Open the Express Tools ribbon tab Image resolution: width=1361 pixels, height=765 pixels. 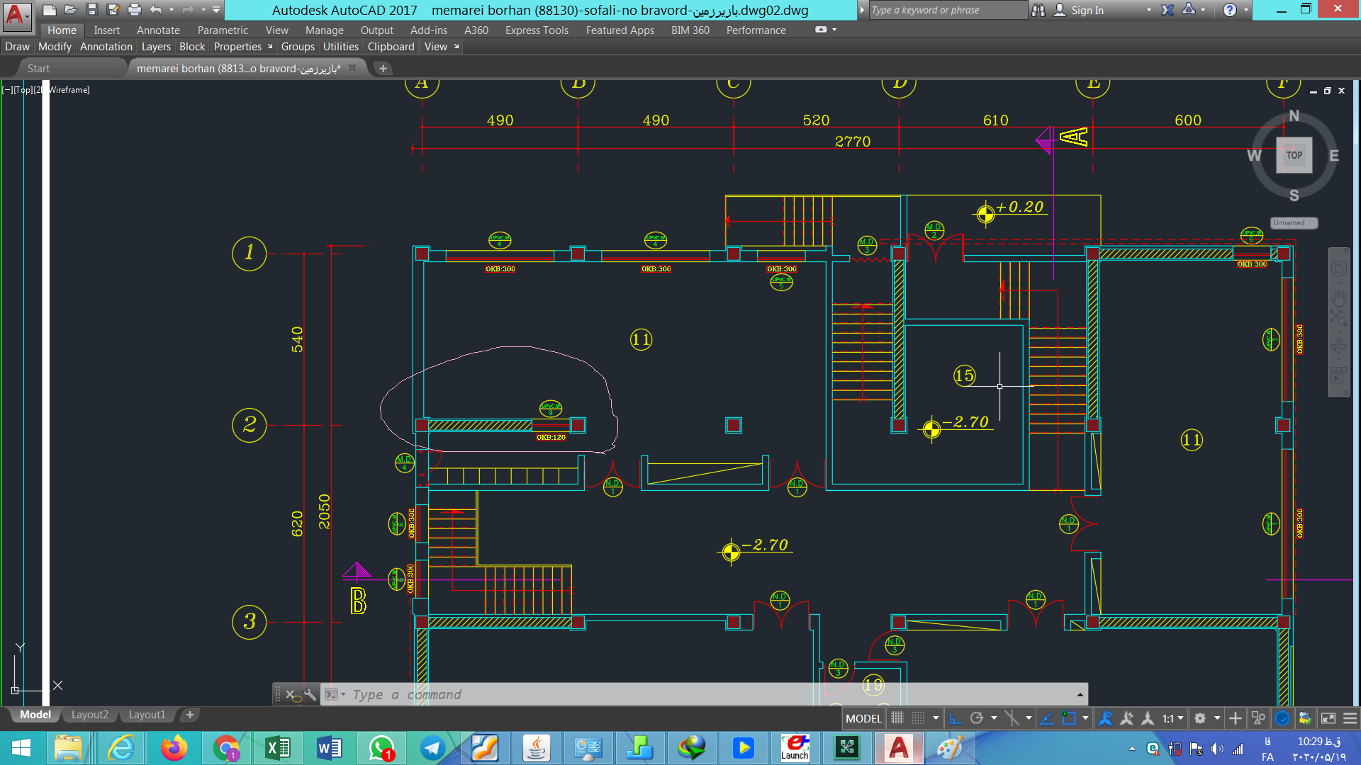click(537, 30)
